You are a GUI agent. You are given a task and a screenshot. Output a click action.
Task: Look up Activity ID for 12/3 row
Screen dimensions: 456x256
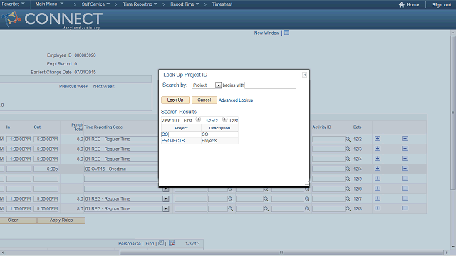click(x=348, y=149)
